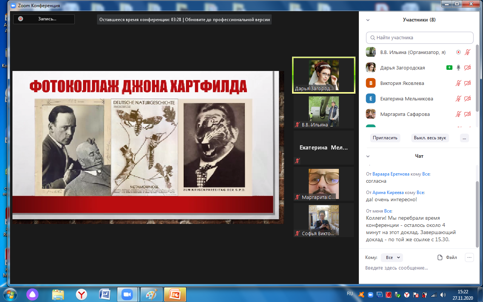The image size is (483, 302).
Task: Click Action Center flag tray icon
Action: tap(415, 294)
